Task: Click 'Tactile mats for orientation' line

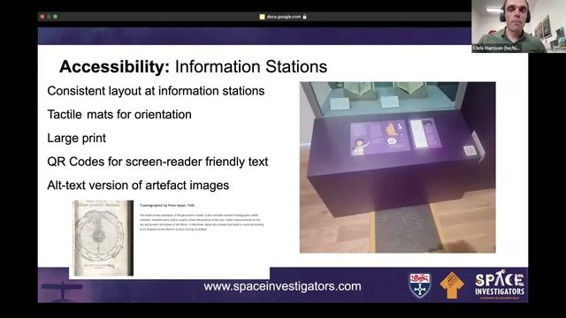Action: (119, 115)
